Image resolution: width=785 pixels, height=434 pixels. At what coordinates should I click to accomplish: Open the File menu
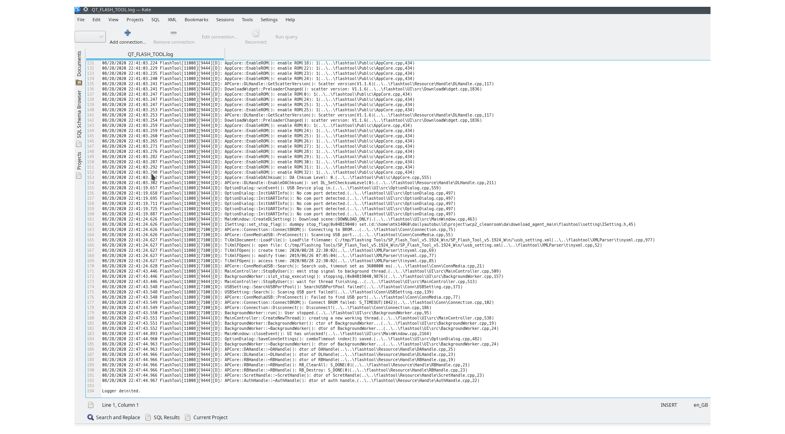click(81, 20)
